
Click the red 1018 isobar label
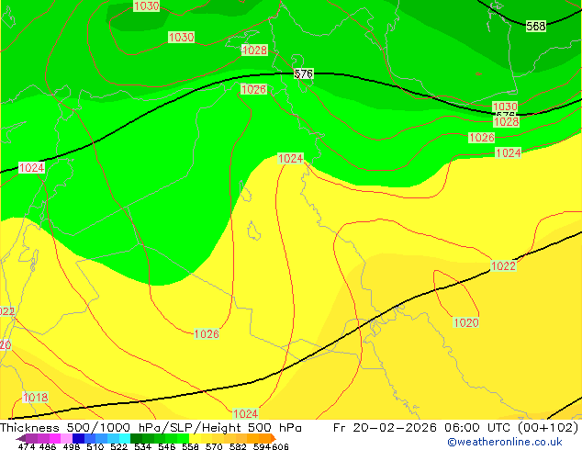[35, 398]
